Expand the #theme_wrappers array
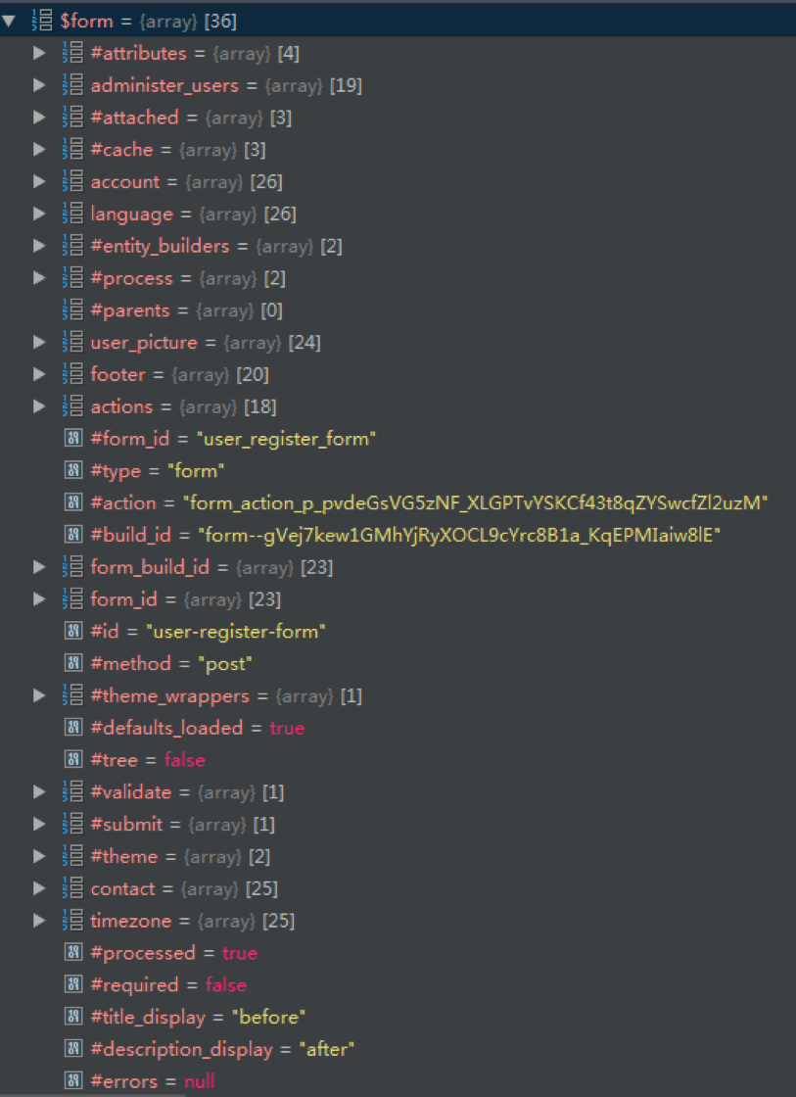Screen dimensions: 796x1097 point(39,695)
